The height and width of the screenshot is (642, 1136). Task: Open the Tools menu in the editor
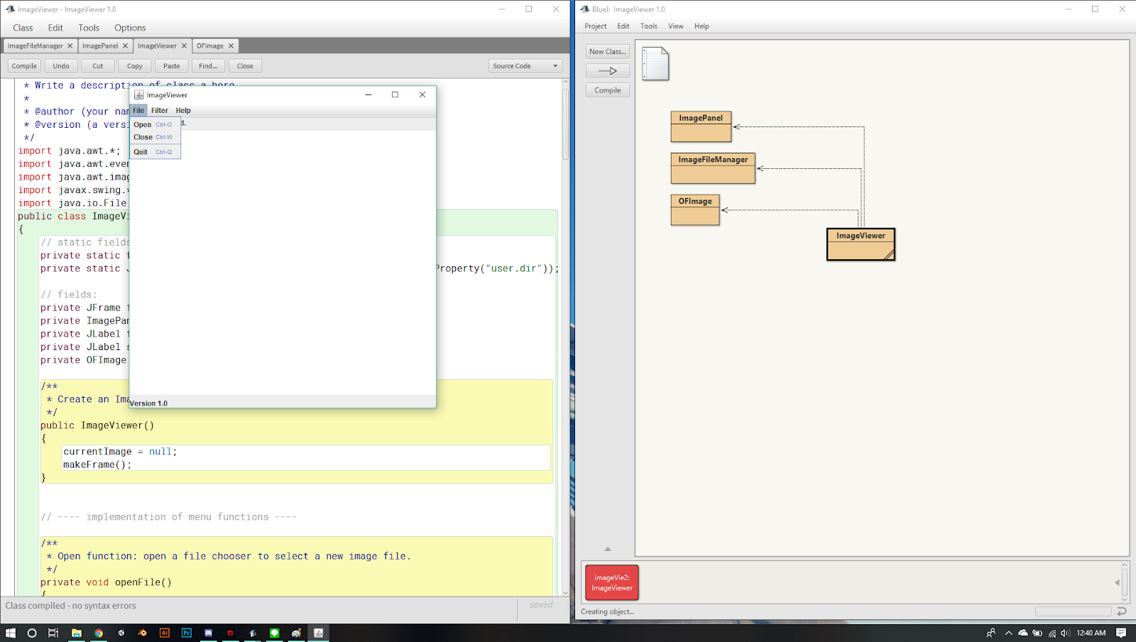[x=89, y=28]
